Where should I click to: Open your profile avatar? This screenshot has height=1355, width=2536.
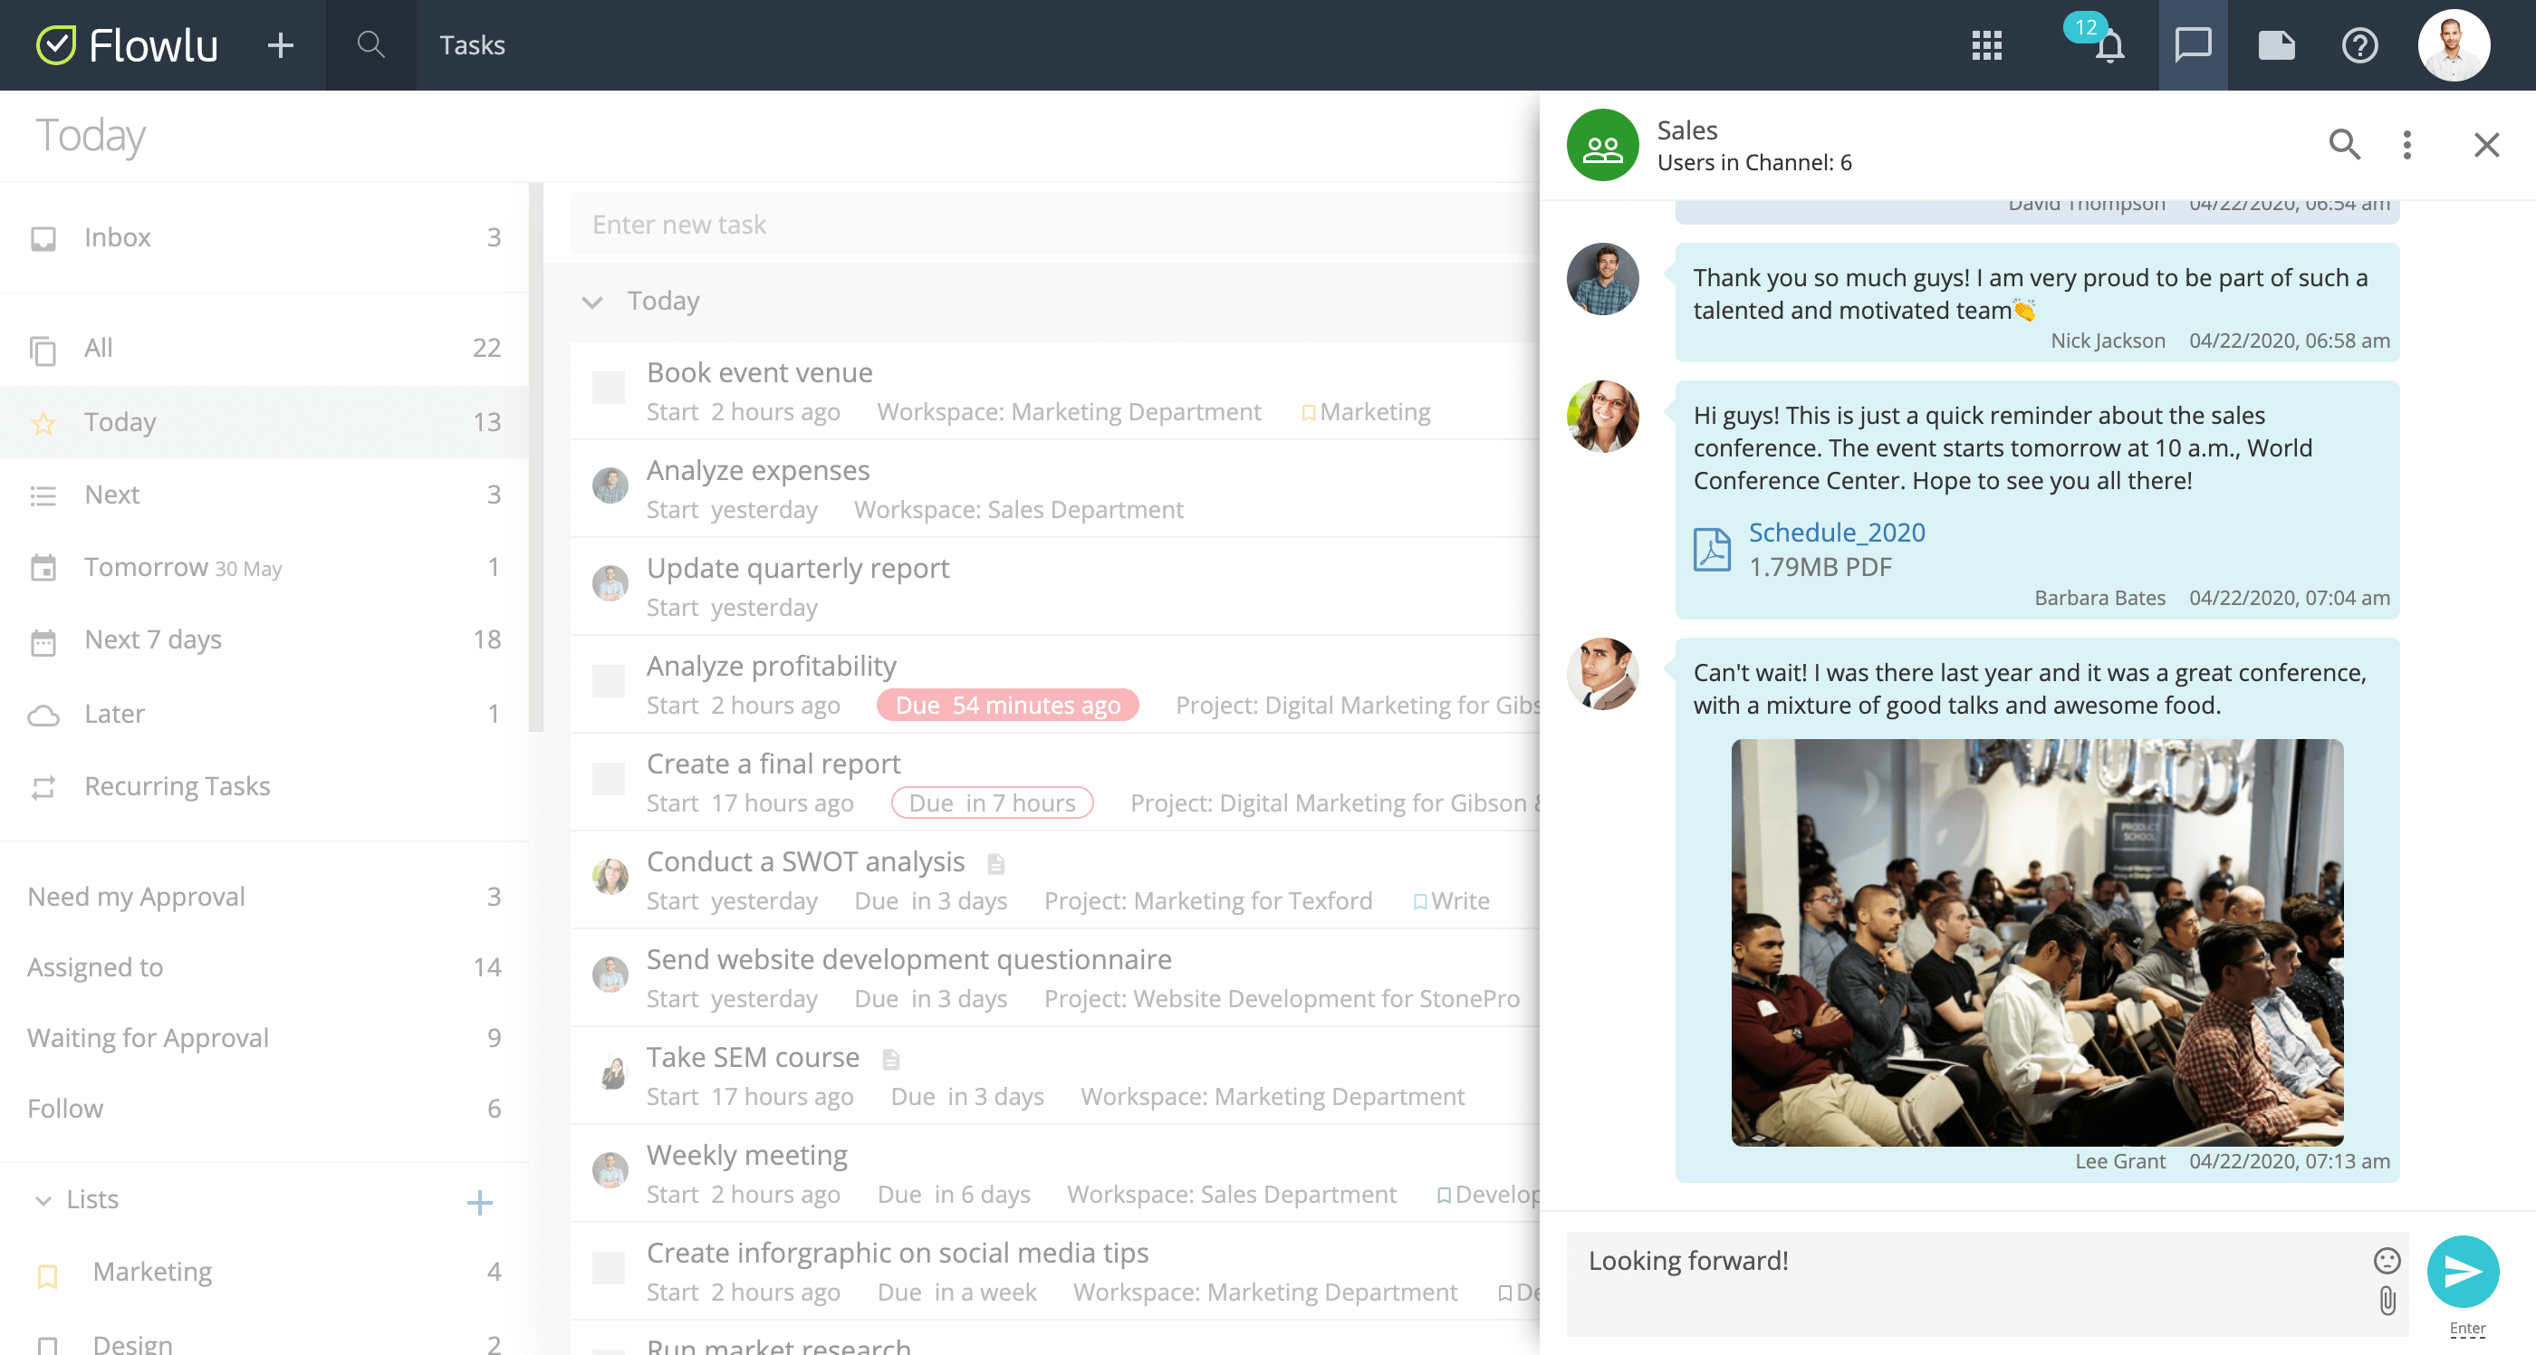[2454, 45]
